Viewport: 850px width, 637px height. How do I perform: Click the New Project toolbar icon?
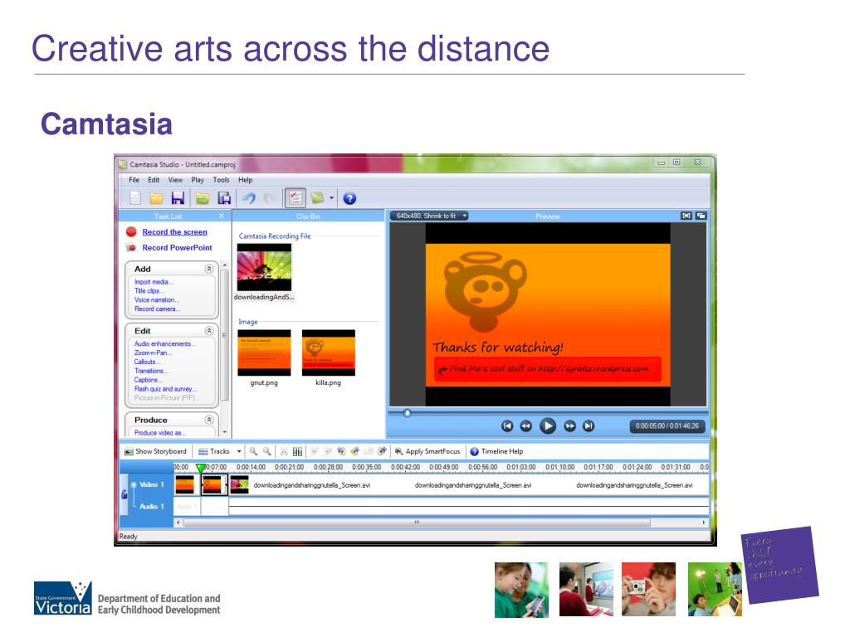[x=135, y=198]
